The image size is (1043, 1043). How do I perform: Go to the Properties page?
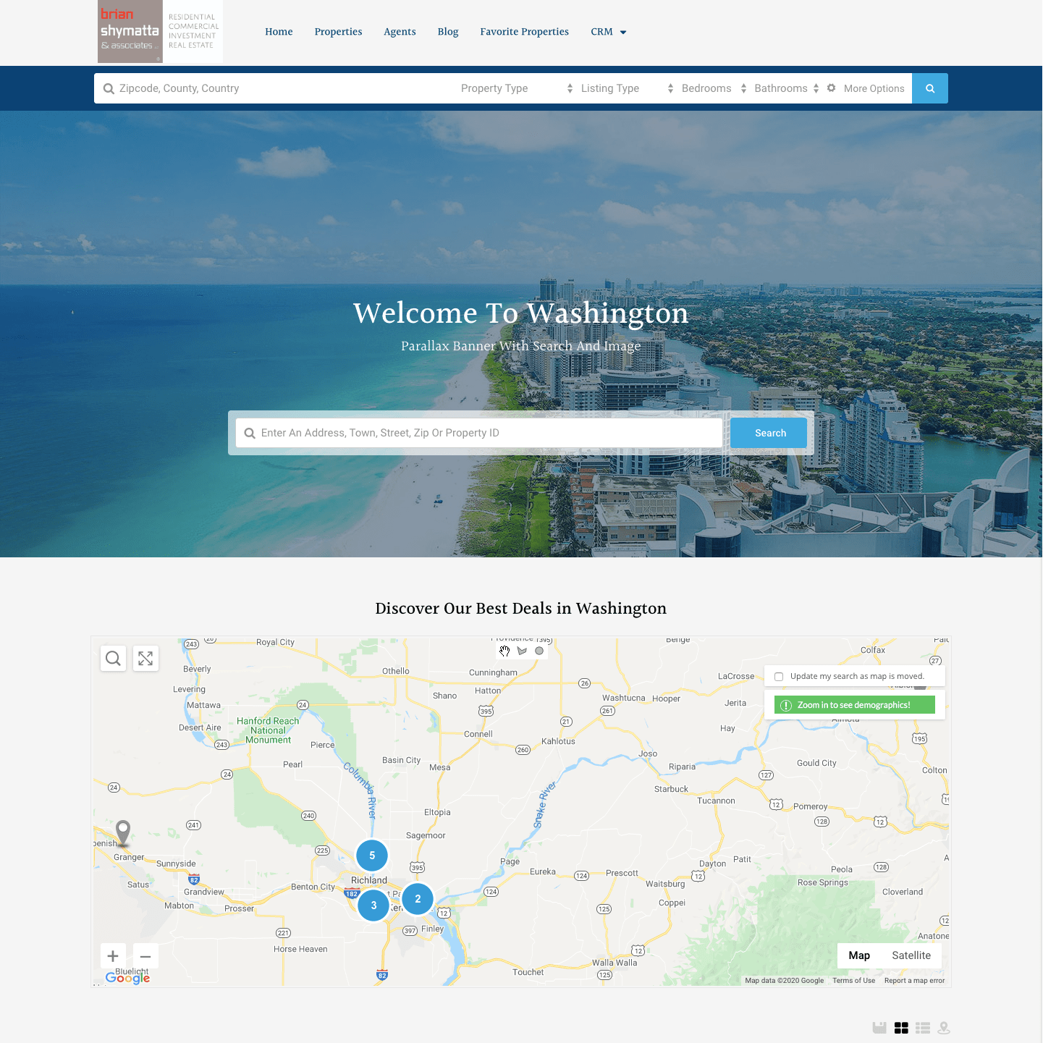pyautogui.click(x=338, y=32)
